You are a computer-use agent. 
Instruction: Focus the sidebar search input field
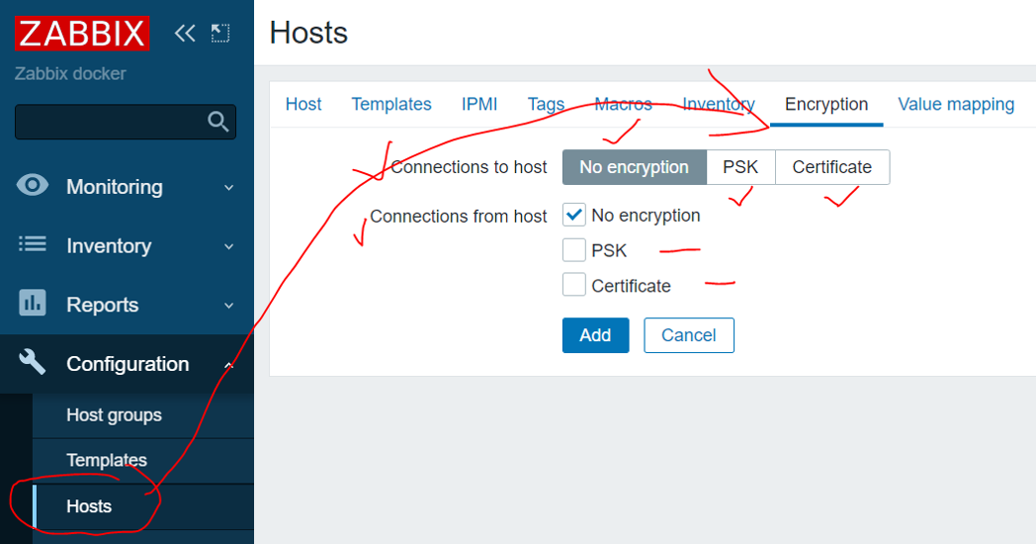[111, 122]
